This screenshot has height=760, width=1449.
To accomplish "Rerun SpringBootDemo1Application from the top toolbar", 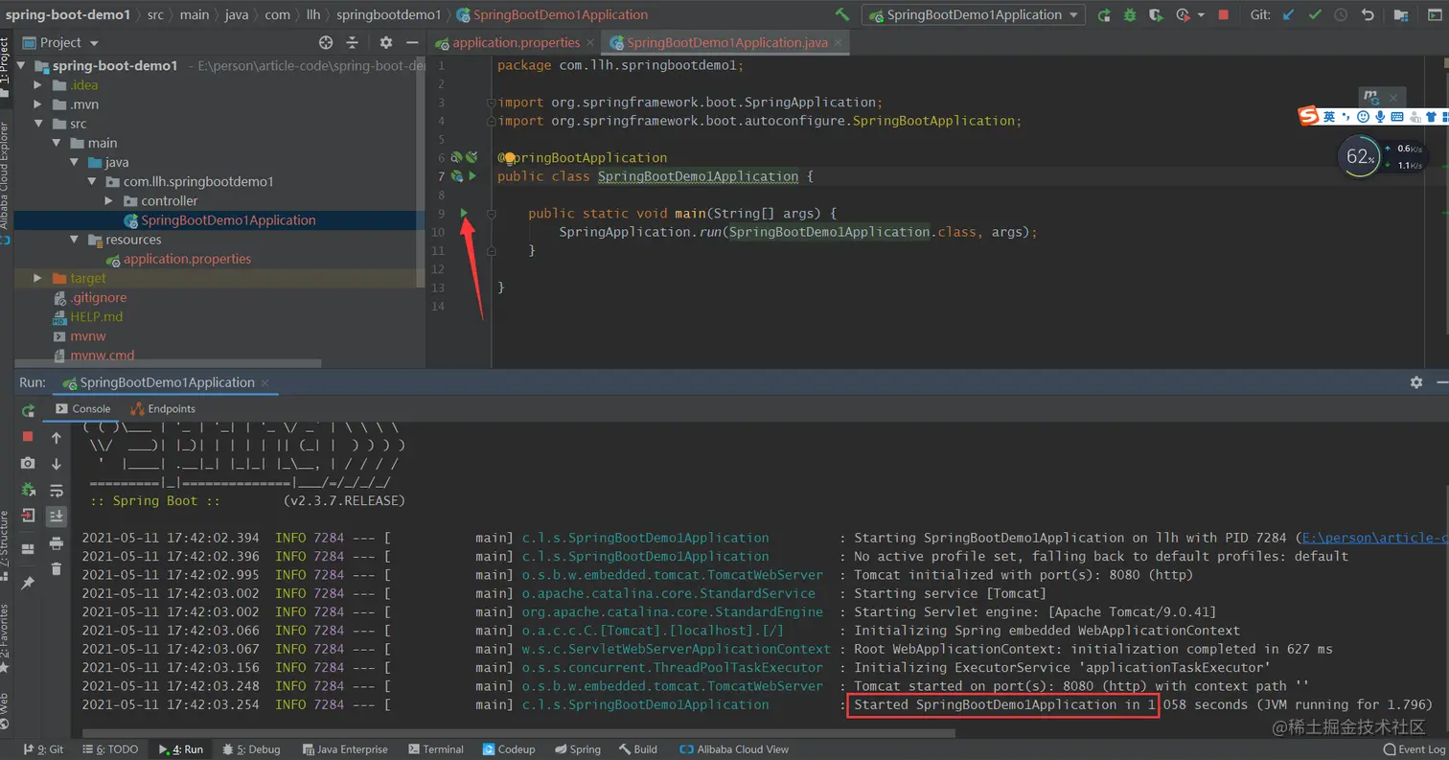I will [1104, 15].
